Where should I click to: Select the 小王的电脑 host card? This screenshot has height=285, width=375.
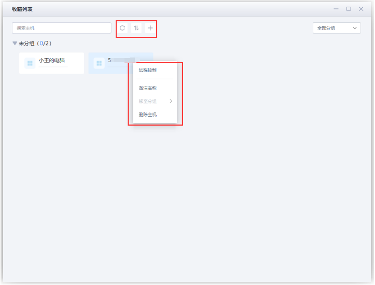(52, 63)
